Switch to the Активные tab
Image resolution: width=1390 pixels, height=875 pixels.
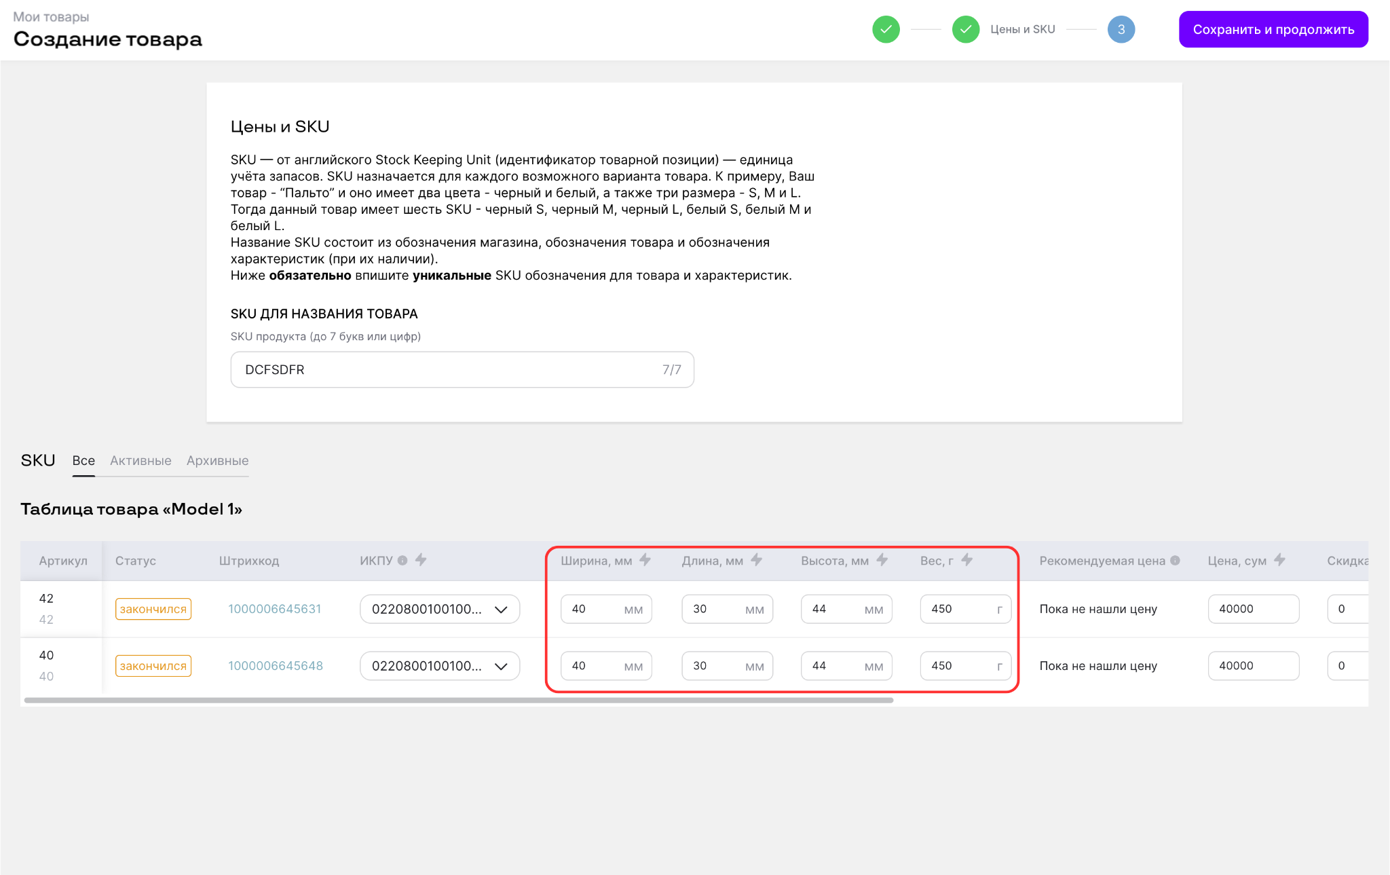[140, 460]
